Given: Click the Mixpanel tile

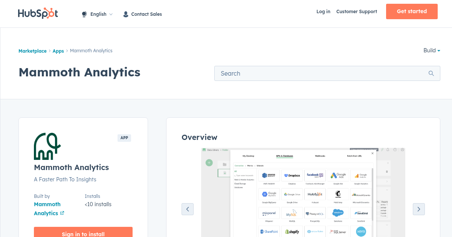Looking at the screenshot, I should (x=269, y=213).
